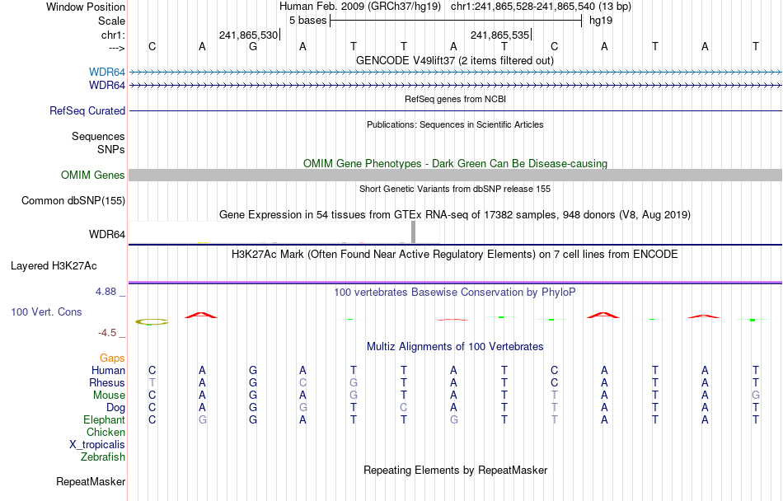The height and width of the screenshot is (501, 783).
Task: Click the Window Position label
Action: pos(86,7)
